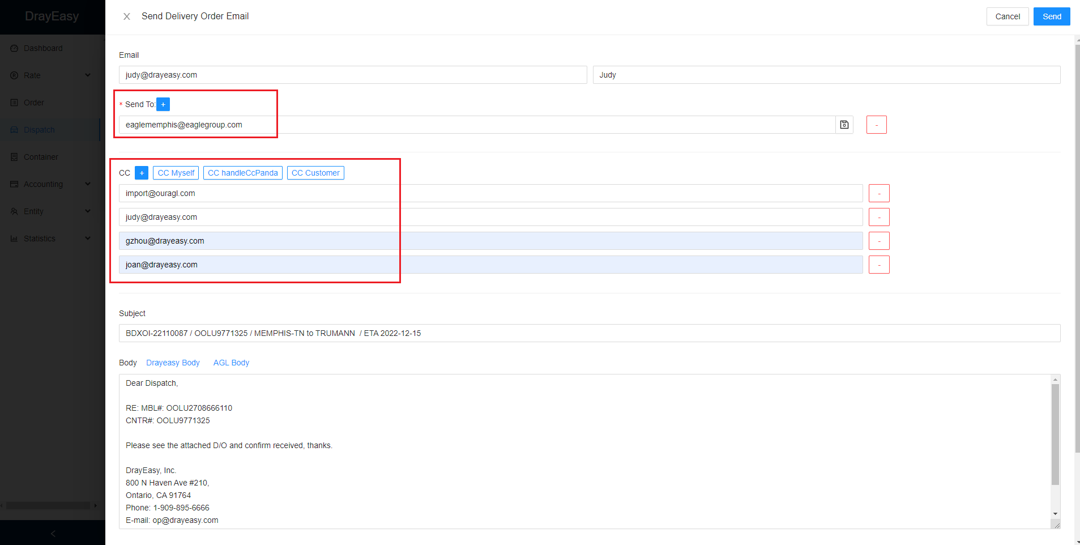Image resolution: width=1080 pixels, height=545 pixels.
Task: Close the Send Delivery Order Email dialog
Action: tap(127, 16)
